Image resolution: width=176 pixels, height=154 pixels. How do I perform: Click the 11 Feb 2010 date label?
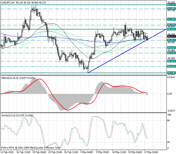coord(7,152)
